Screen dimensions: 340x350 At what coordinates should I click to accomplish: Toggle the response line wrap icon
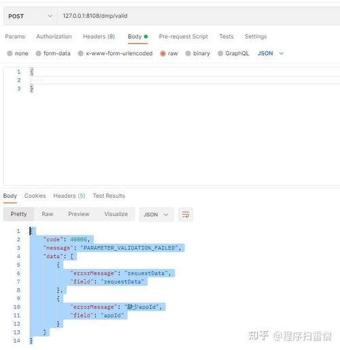pyautogui.click(x=186, y=214)
